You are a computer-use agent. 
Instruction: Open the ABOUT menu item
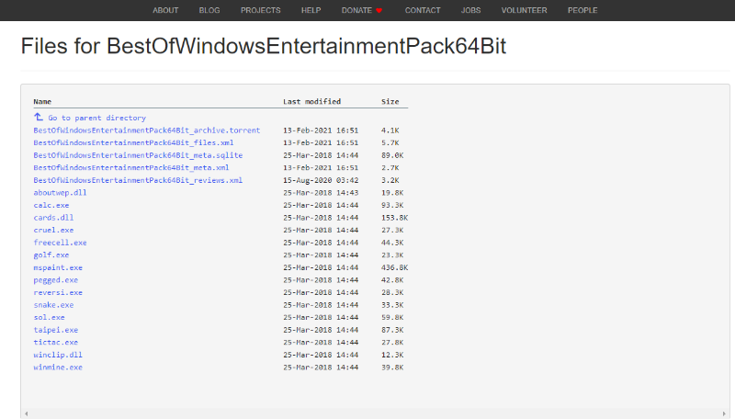click(x=165, y=11)
